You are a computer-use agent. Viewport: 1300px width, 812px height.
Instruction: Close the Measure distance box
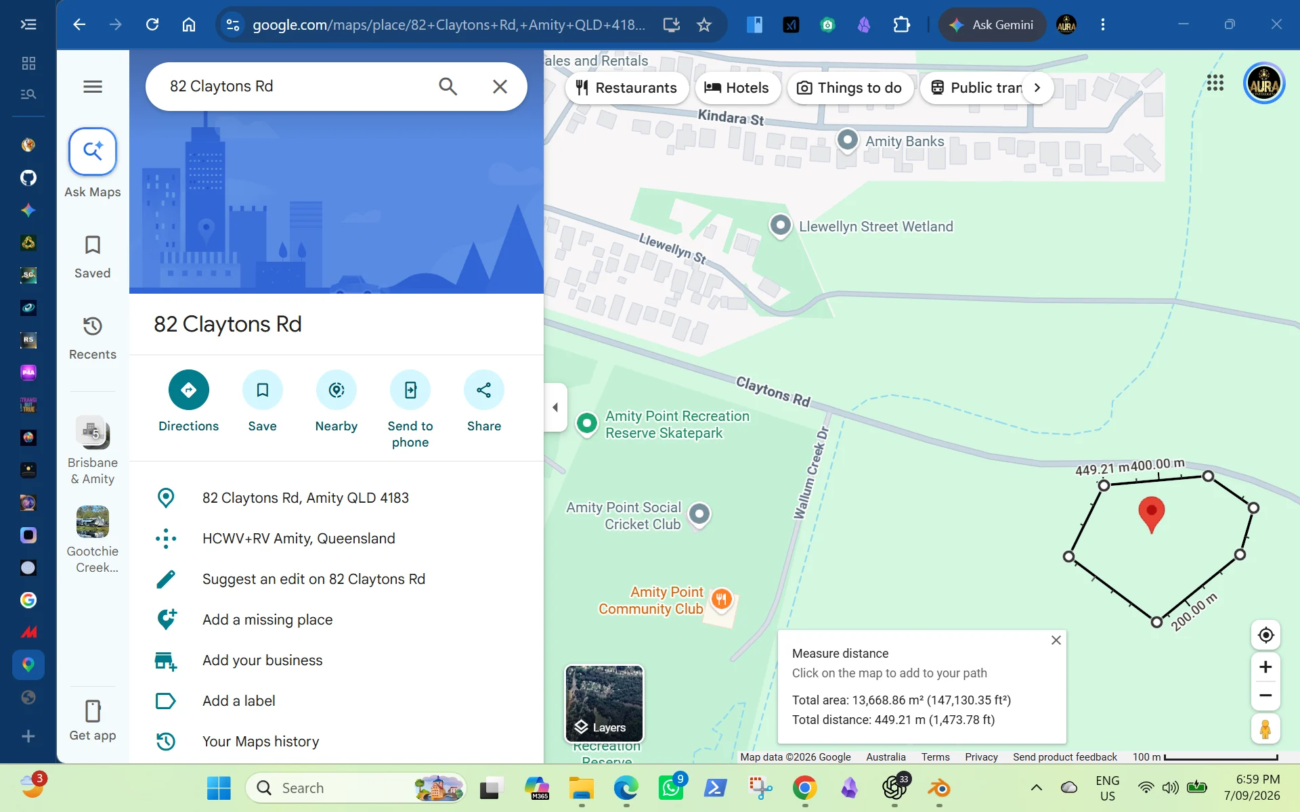(x=1056, y=640)
